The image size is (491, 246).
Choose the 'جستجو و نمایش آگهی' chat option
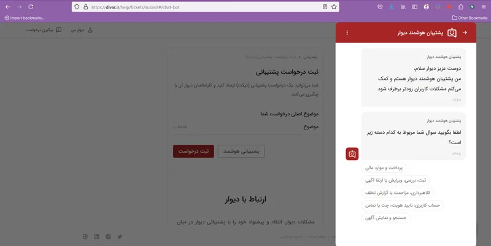coord(386,218)
